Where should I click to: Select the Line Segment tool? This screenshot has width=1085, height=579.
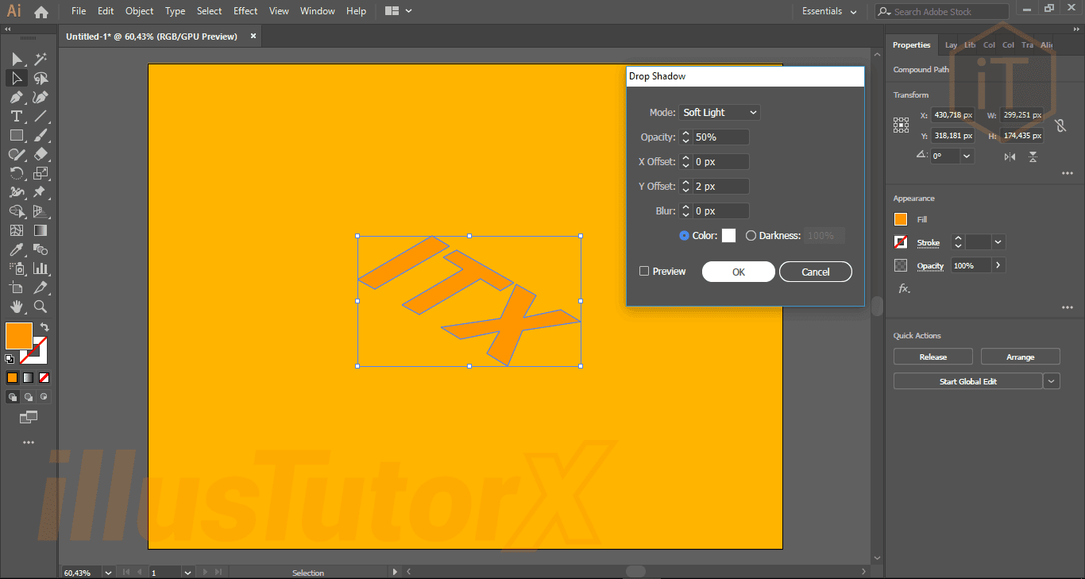point(41,116)
